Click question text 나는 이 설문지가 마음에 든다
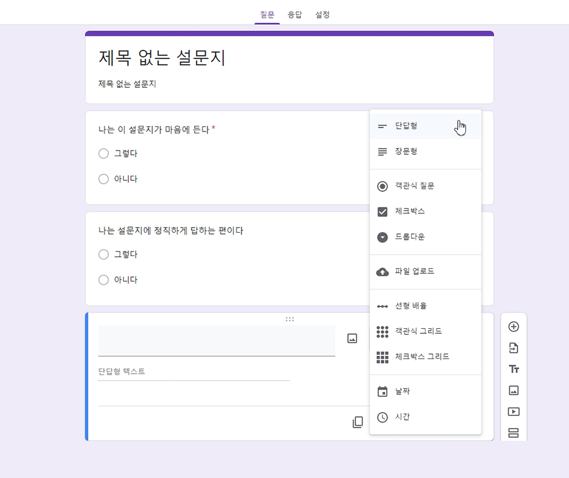The height and width of the screenshot is (478, 569). coord(154,130)
